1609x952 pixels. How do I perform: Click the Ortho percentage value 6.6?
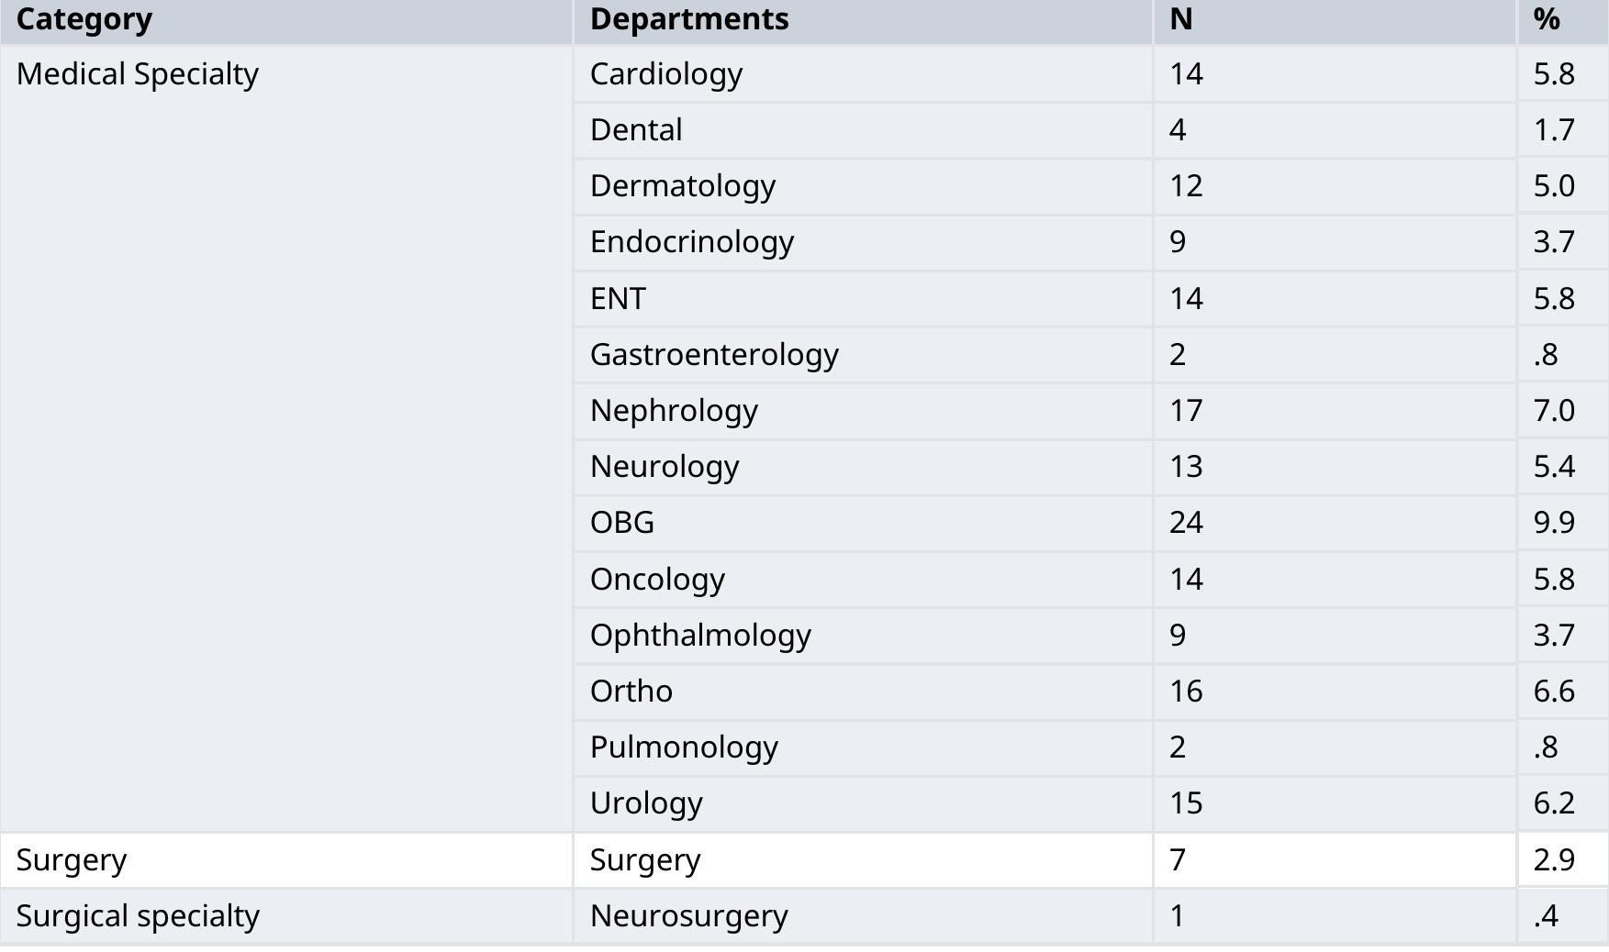tap(1554, 692)
